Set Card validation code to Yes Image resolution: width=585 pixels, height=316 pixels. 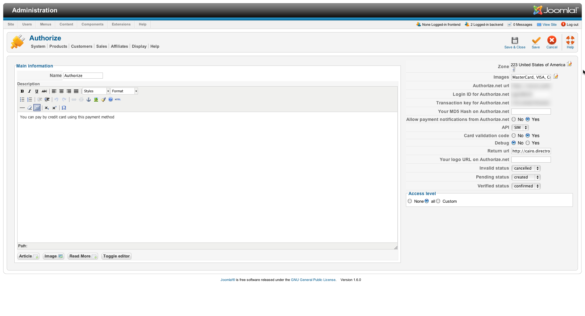tap(528, 136)
